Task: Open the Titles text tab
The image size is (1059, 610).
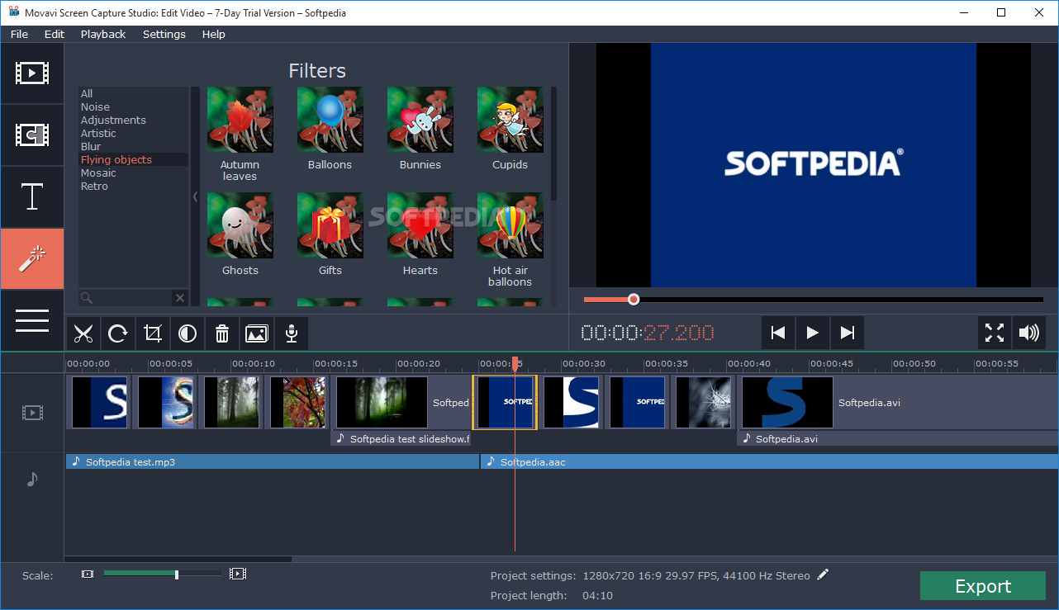Action: point(32,197)
